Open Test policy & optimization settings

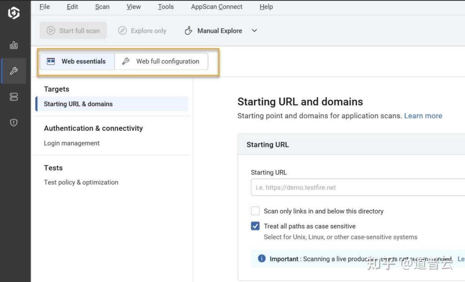tap(81, 183)
